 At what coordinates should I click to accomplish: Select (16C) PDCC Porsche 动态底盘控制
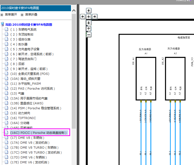[x=39, y=133]
